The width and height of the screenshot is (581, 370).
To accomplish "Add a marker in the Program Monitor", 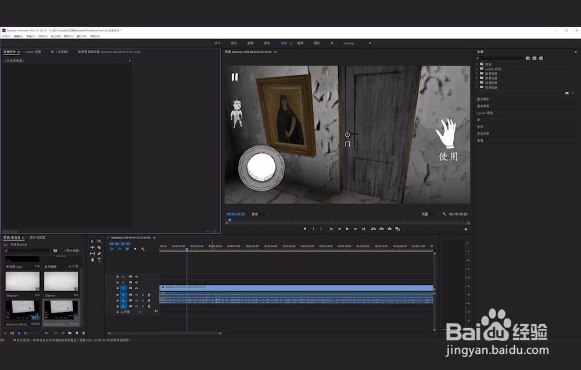I will coord(305,229).
